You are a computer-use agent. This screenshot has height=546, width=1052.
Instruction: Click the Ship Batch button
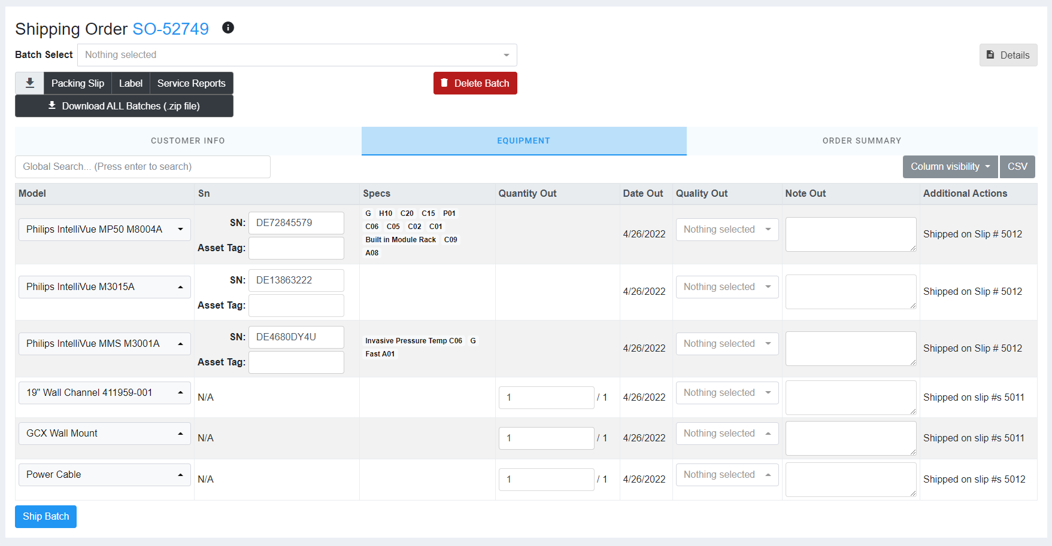[46, 517]
